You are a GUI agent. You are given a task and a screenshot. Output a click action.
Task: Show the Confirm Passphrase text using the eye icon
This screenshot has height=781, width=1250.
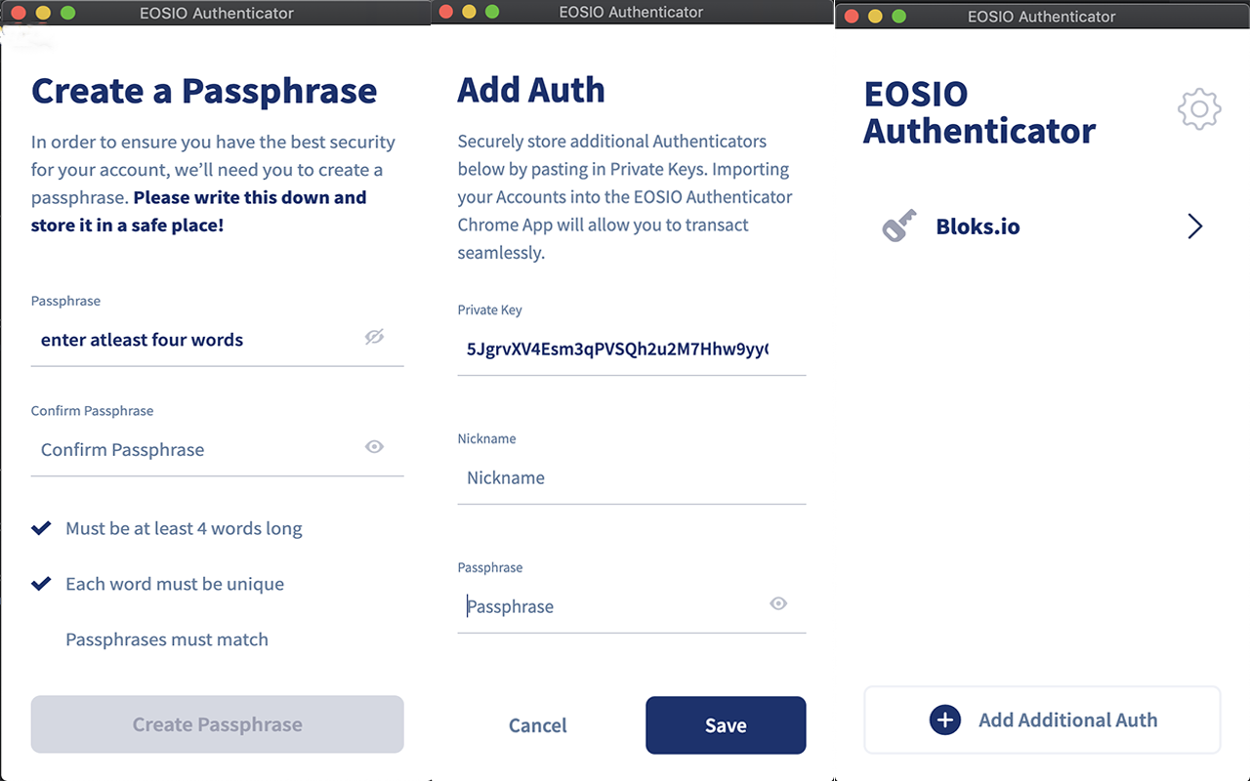[374, 447]
